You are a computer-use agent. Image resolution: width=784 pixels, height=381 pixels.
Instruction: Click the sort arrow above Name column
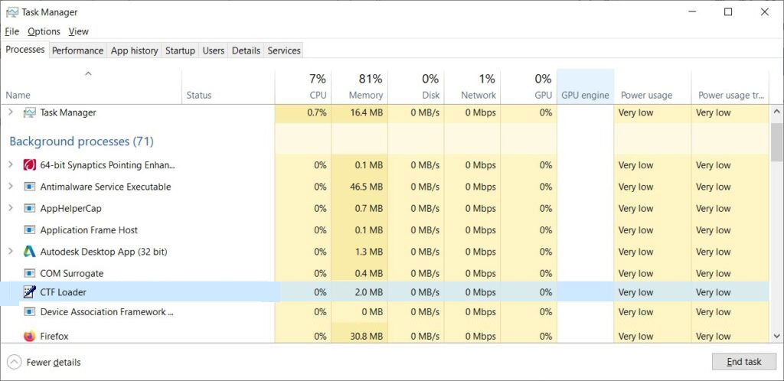coord(88,74)
